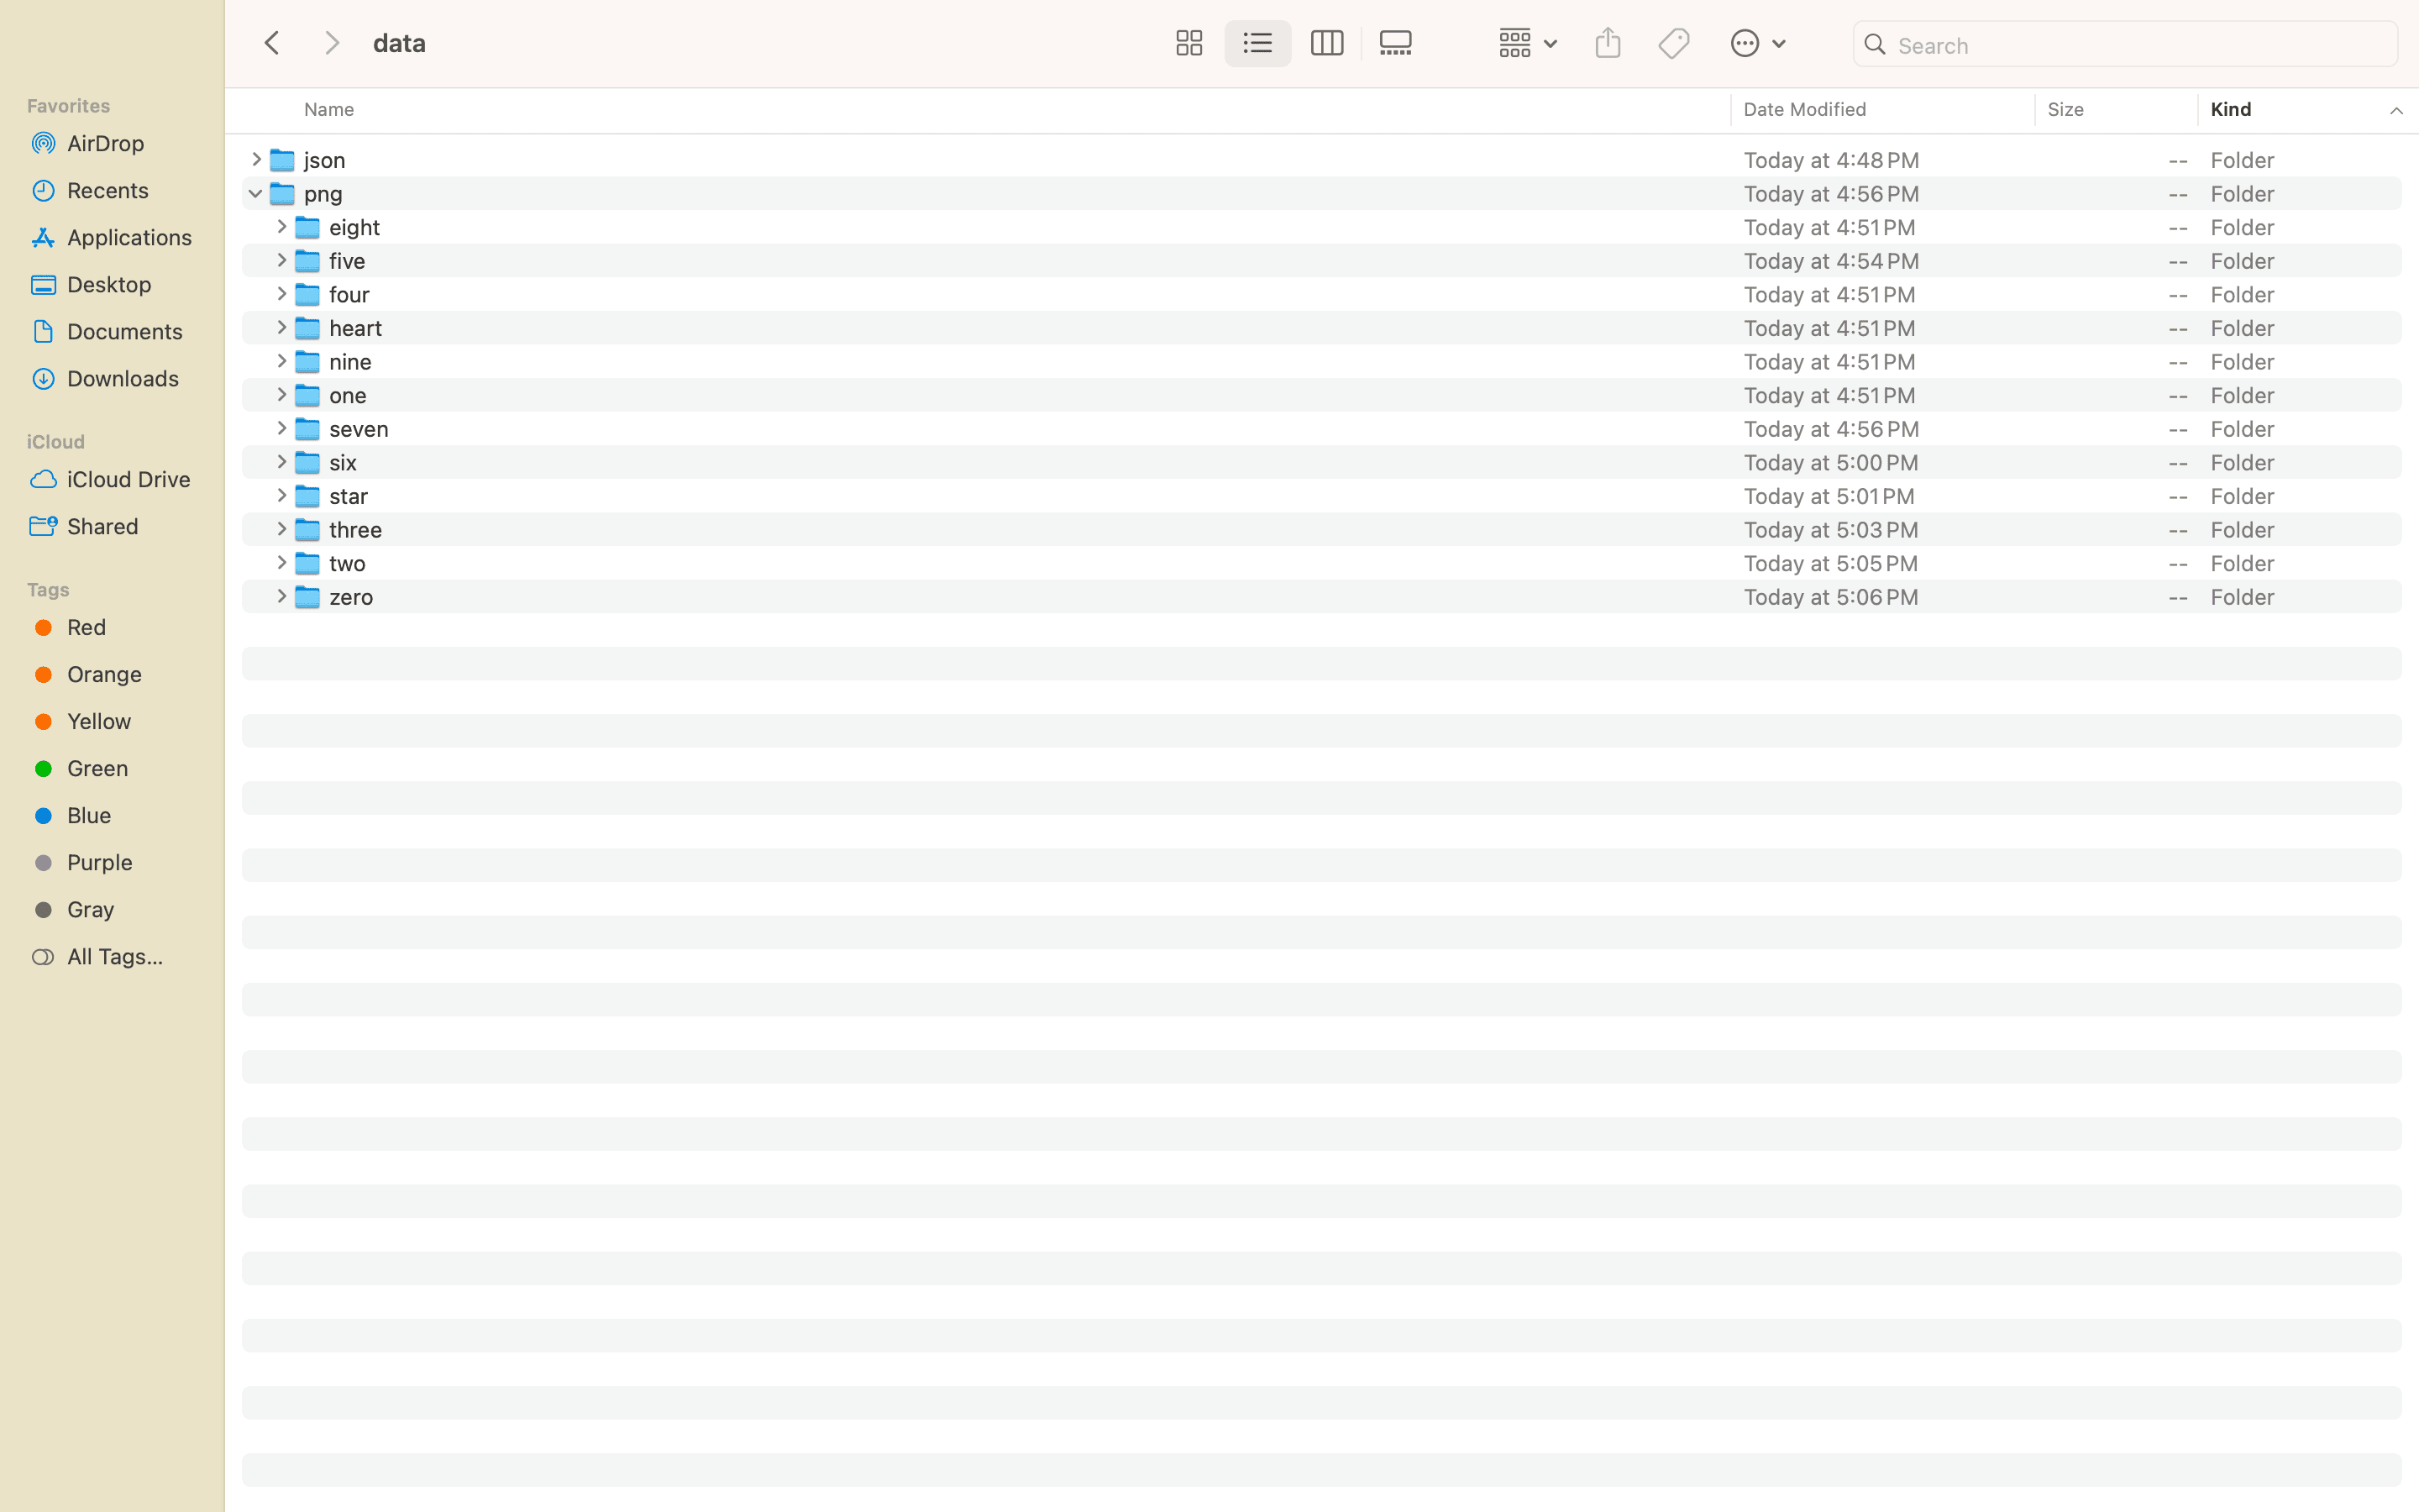Open iCloud Drive in the sidebar
Image resolution: width=2419 pixels, height=1512 pixels.
pos(128,479)
